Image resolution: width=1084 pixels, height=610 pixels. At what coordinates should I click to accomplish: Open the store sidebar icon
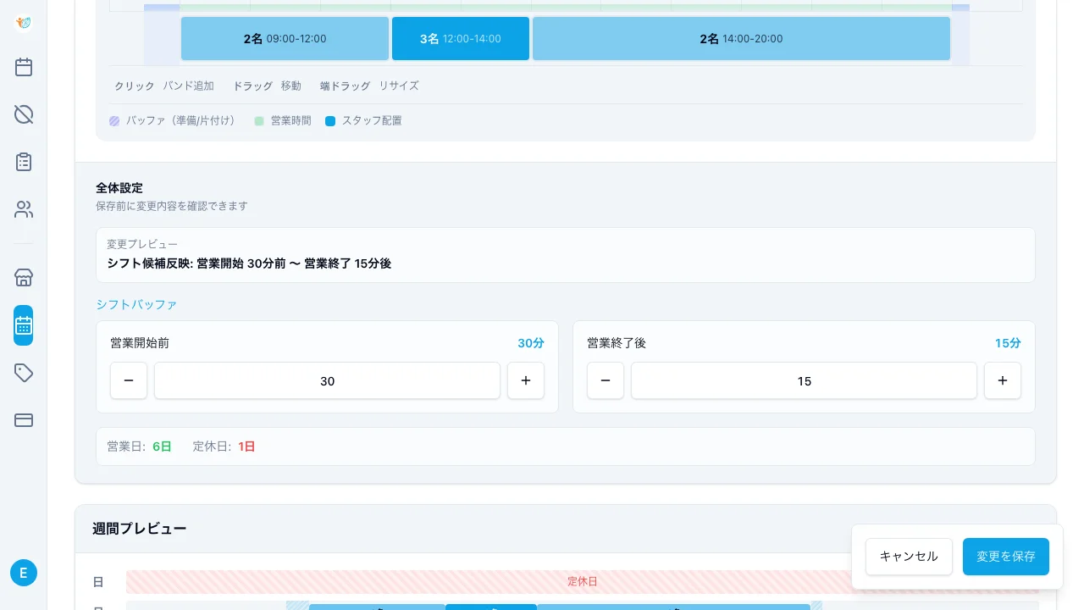tap(24, 278)
